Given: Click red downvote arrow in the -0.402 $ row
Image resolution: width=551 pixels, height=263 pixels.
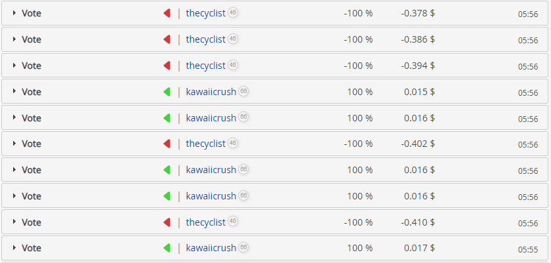Looking at the screenshot, I should coord(167,144).
